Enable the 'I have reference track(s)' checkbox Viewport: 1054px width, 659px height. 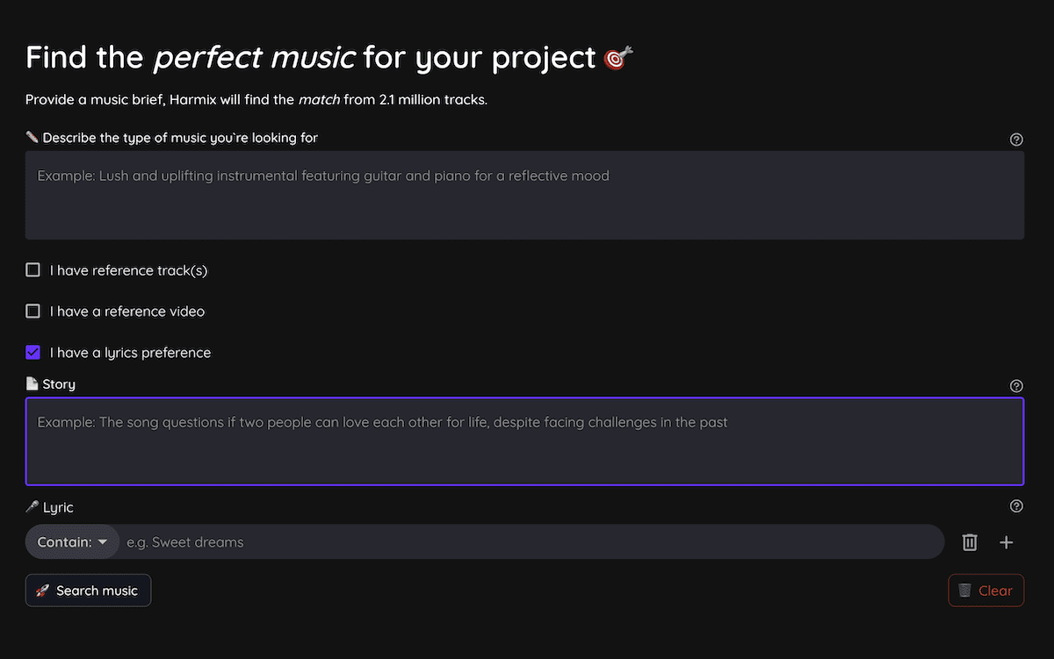click(x=32, y=269)
